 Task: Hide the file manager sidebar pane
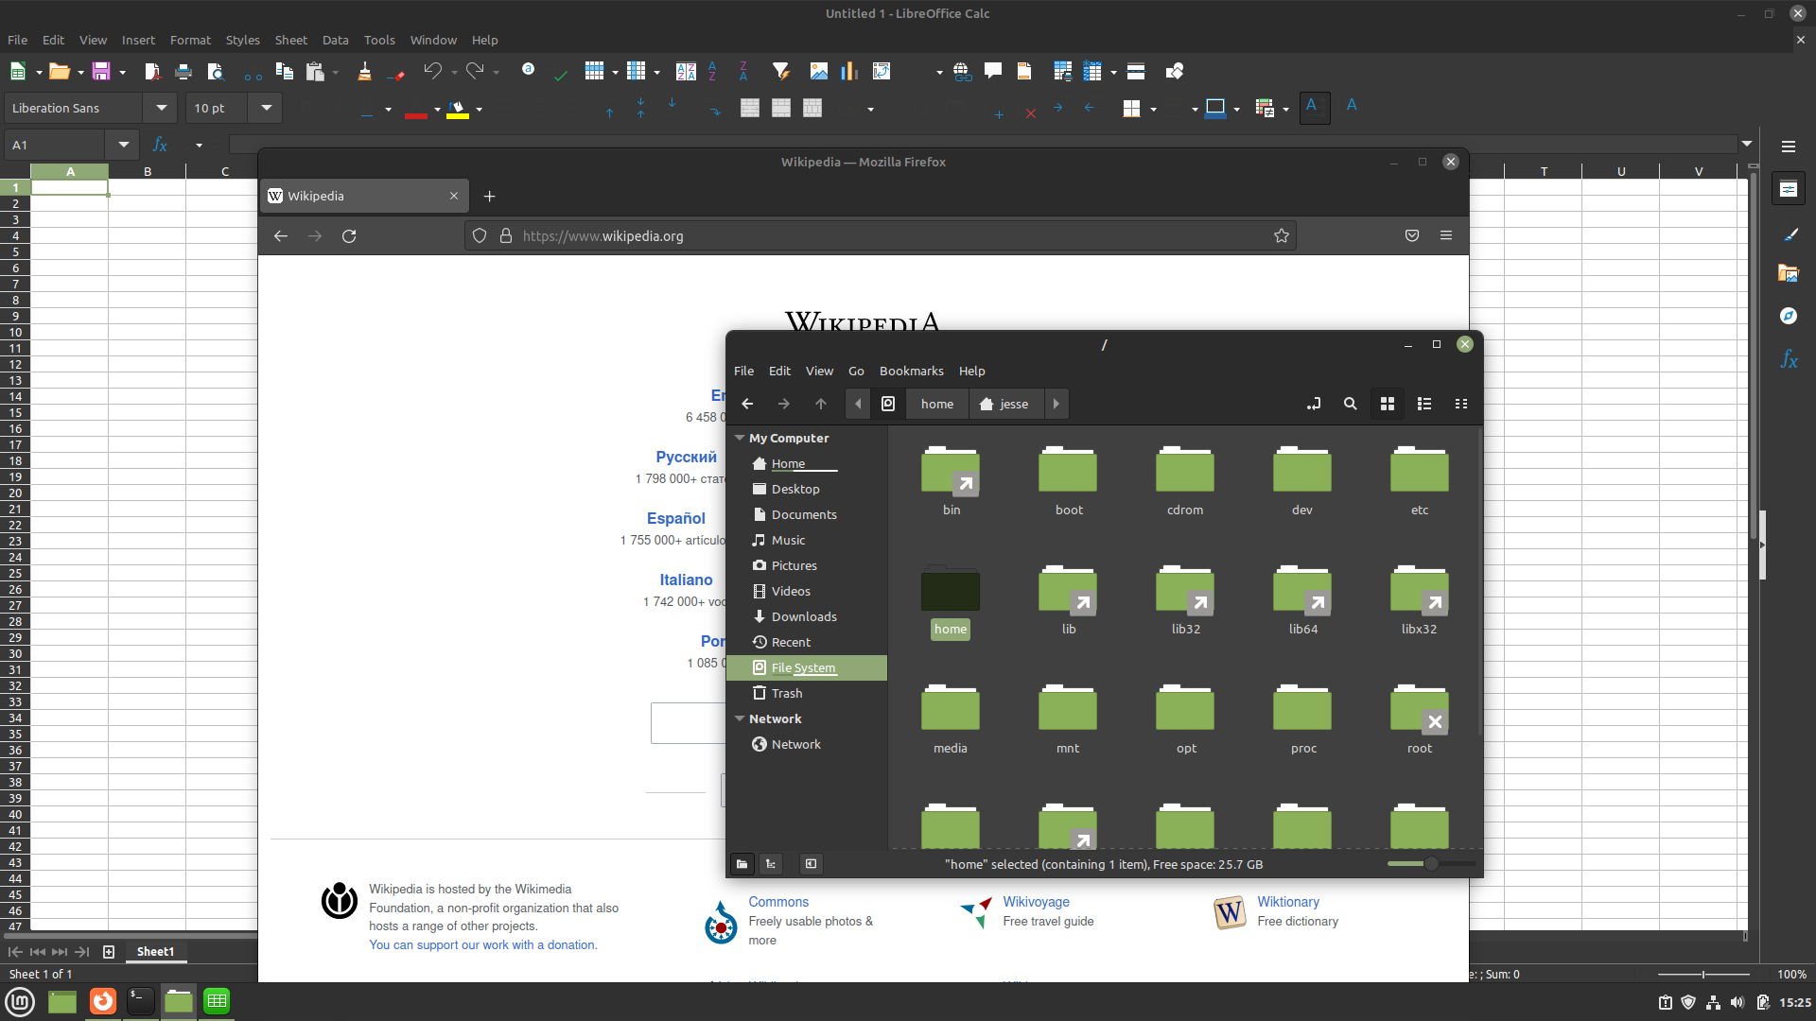pos(811,864)
